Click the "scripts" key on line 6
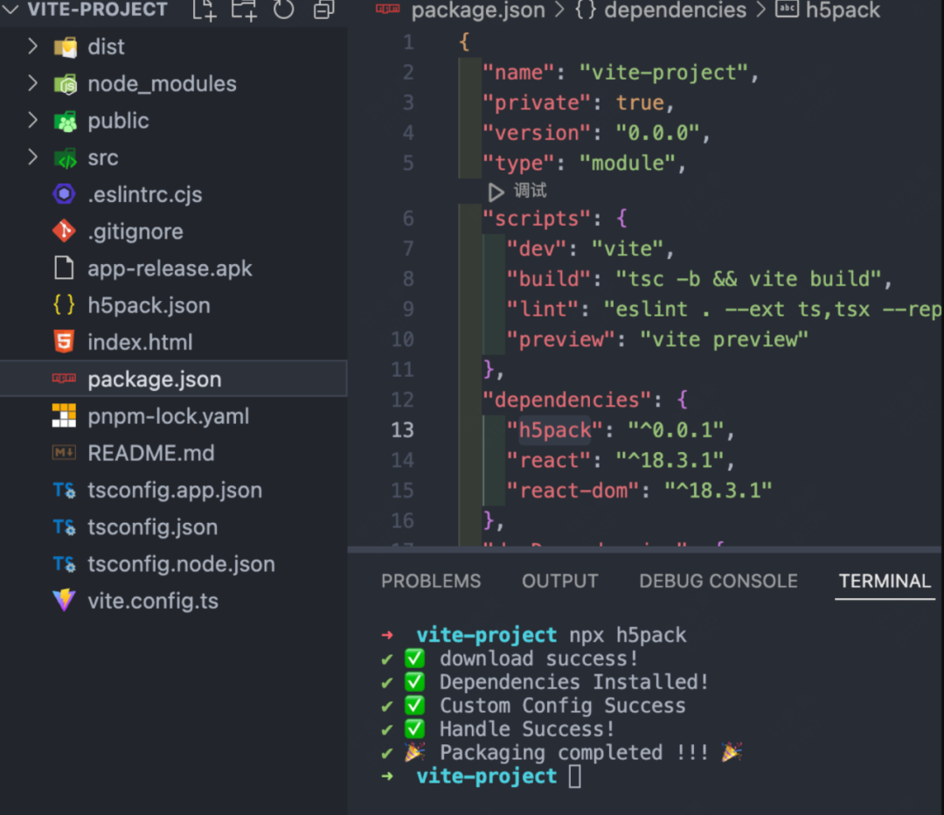The height and width of the screenshot is (815, 944). coord(536,218)
